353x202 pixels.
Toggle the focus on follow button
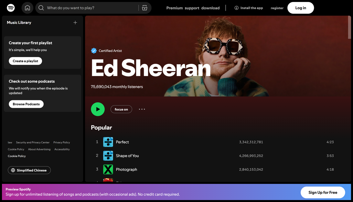coord(121,109)
